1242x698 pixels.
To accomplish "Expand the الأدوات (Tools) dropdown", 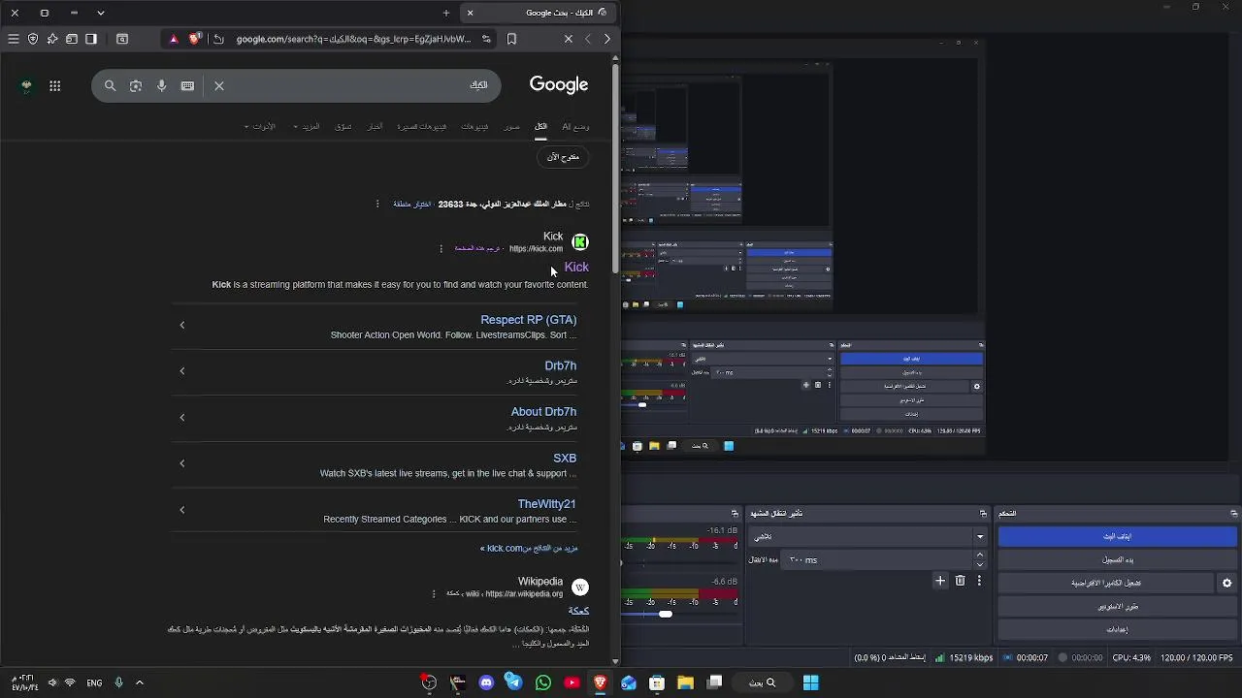I will pyautogui.click(x=260, y=126).
